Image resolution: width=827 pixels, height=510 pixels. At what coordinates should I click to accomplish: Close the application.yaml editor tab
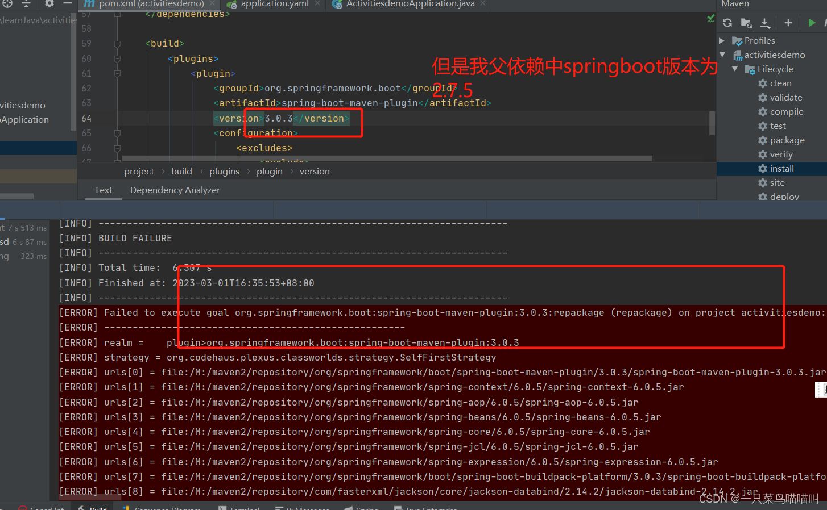[x=317, y=3]
